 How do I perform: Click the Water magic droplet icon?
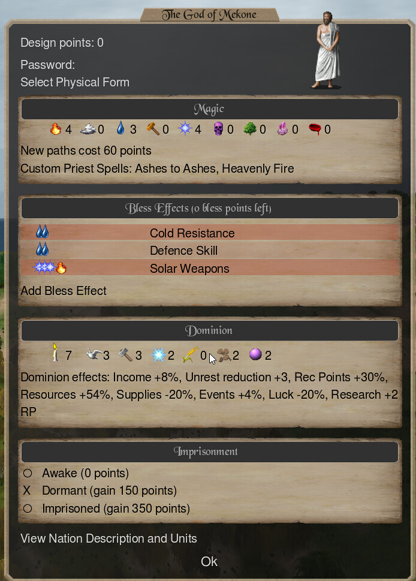pos(120,128)
